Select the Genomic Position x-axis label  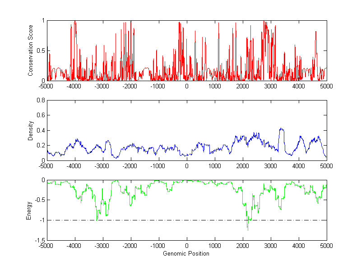pyautogui.click(x=186, y=253)
